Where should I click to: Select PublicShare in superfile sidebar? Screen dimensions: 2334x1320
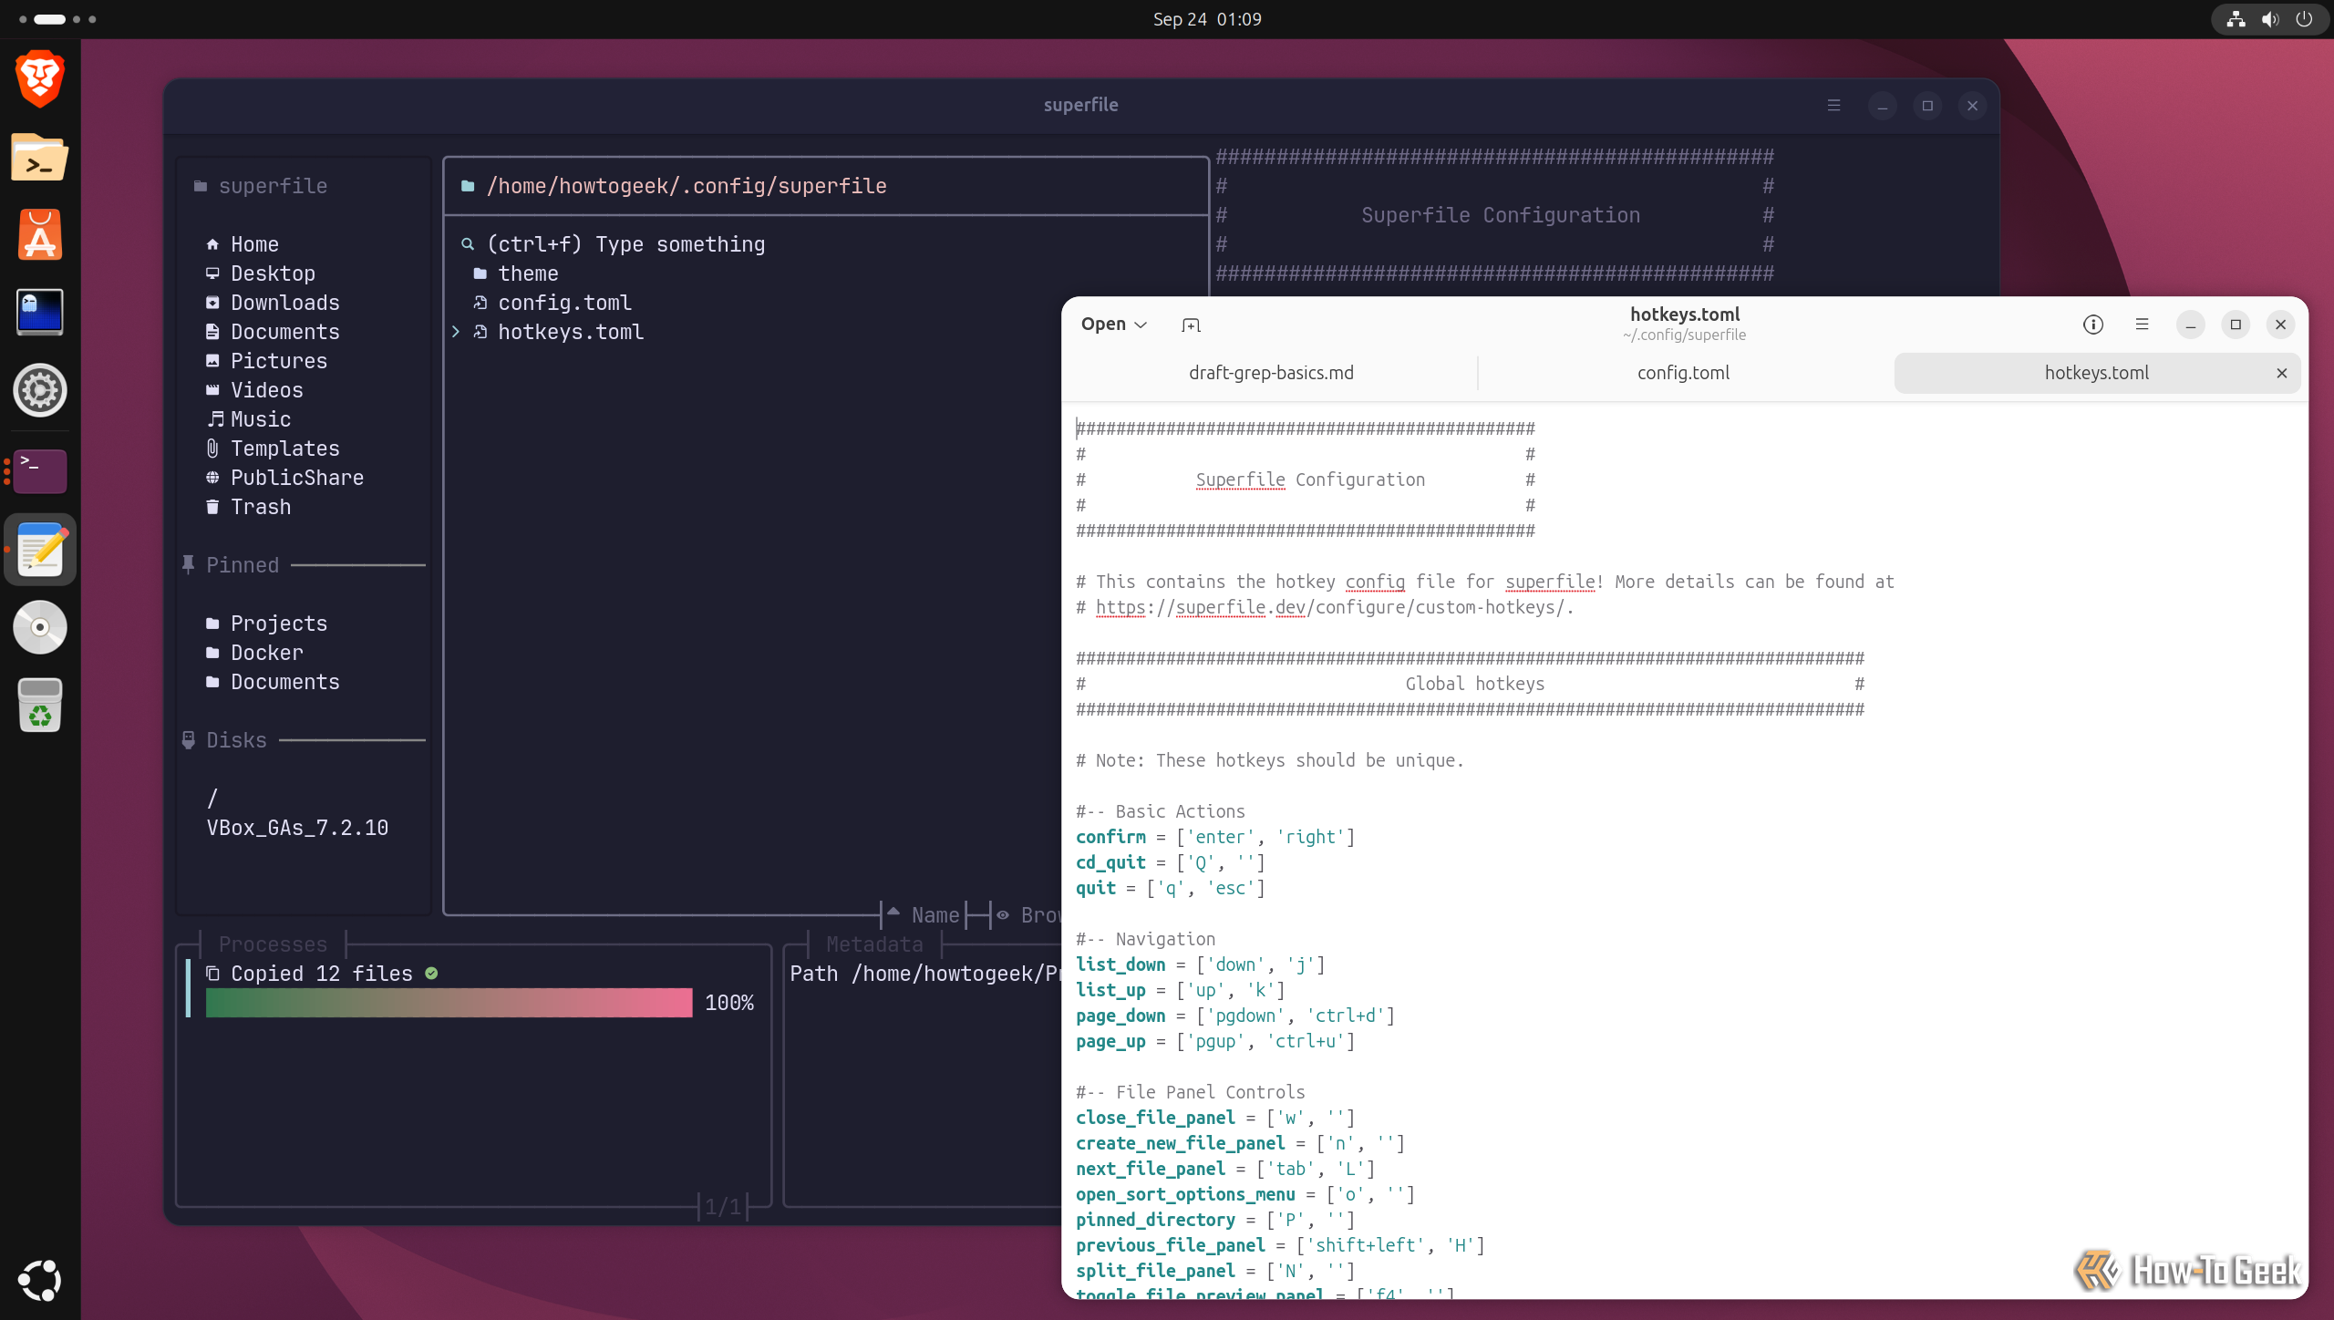coord(284,478)
